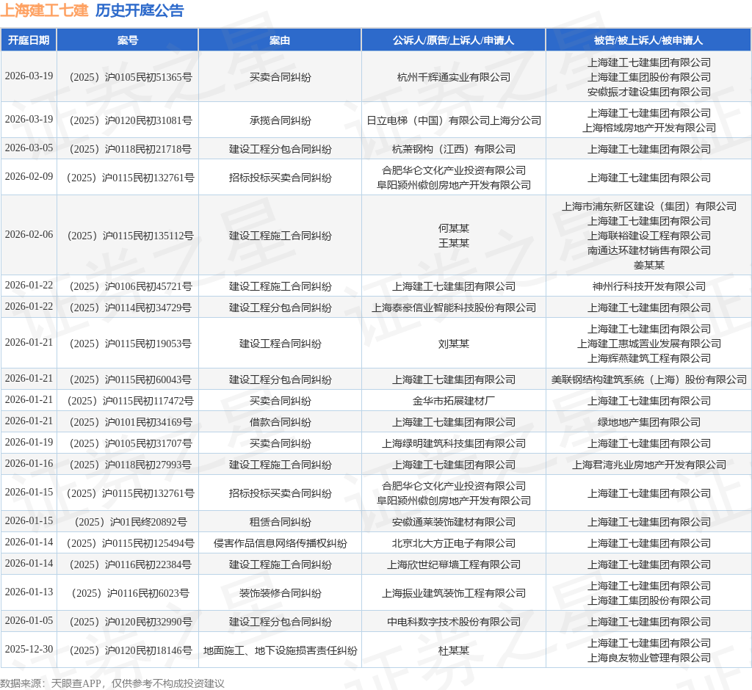752x690 pixels.
Task: Click plaintiff 王某某
Action: pyautogui.click(x=454, y=243)
